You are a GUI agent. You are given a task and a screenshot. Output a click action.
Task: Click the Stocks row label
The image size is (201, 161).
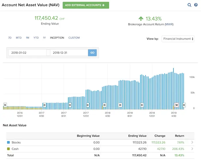16,142
